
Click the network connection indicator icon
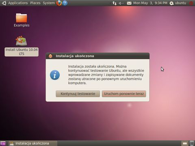[115, 3]
